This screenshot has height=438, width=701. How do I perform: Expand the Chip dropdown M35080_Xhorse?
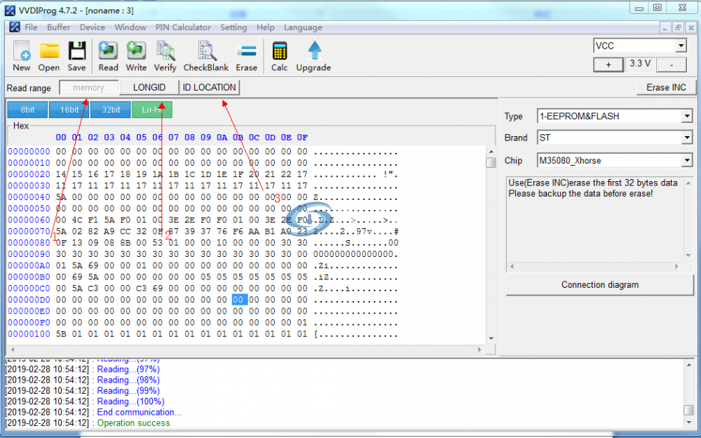687,160
